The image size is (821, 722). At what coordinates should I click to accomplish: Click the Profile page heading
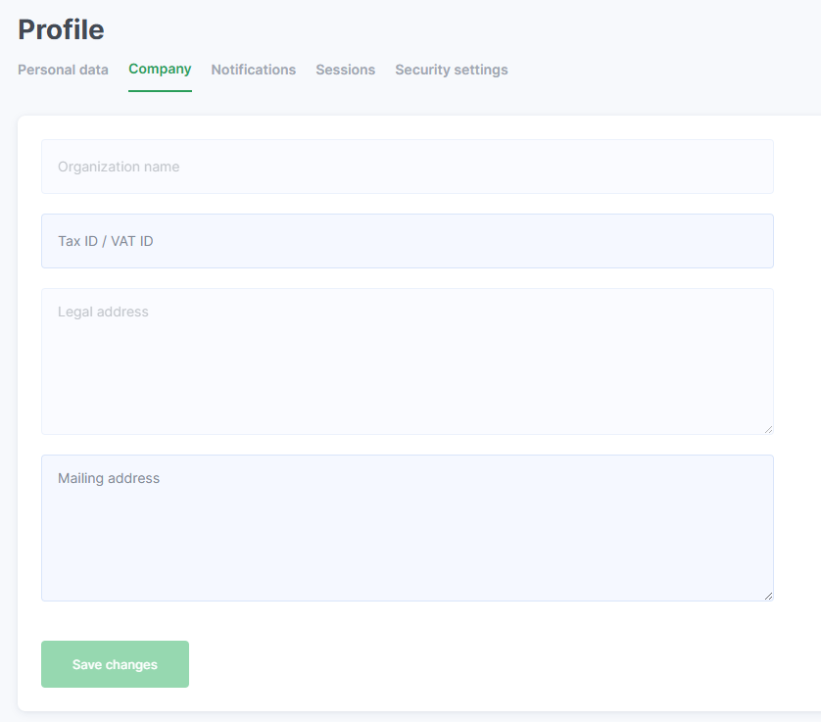pyautogui.click(x=62, y=29)
